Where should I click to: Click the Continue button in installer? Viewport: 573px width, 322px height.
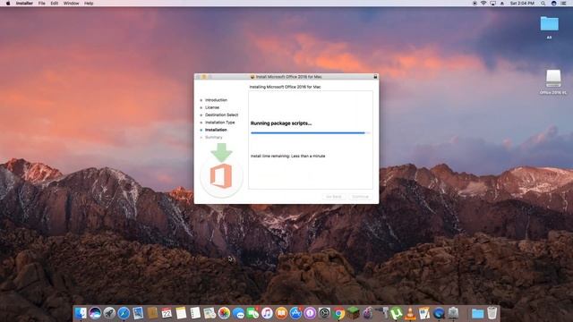[x=360, y=197]
